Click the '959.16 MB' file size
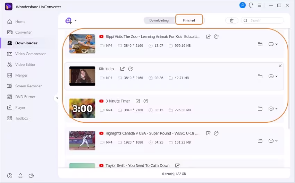The width and height of the screenshot is (295, 183). tap(183, 45)
